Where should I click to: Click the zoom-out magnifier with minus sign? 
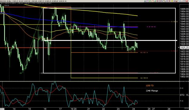click(160, 1)
